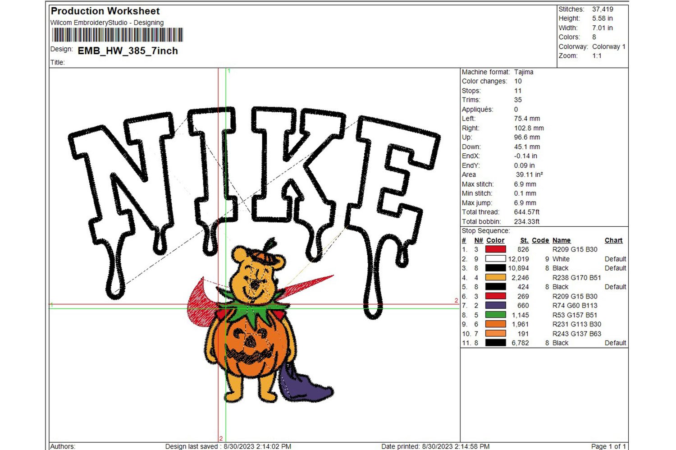Select the min stitch value "0.1 mm"
The height and width of the screenshot is (450, 676).
click(525, 193)
